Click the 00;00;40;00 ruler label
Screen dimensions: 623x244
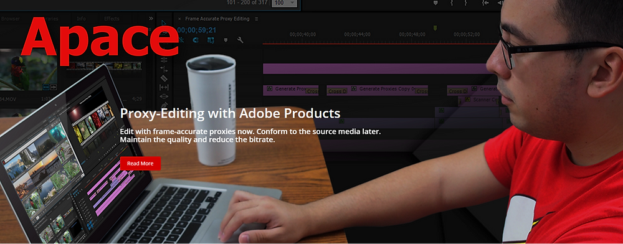303,34
